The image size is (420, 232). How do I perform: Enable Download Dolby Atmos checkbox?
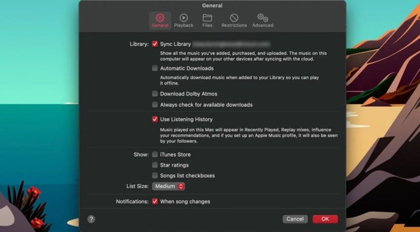pos(155,94)
